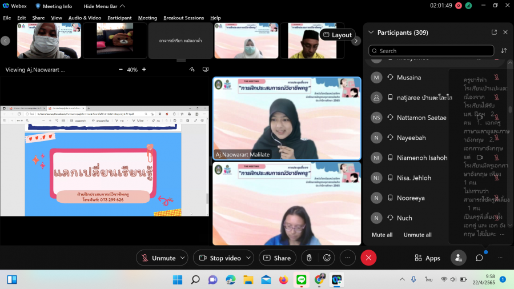Viewport: 514px width, 289px height.
Task: Collapse the Participants section chevron
Action: click(371, 33)
